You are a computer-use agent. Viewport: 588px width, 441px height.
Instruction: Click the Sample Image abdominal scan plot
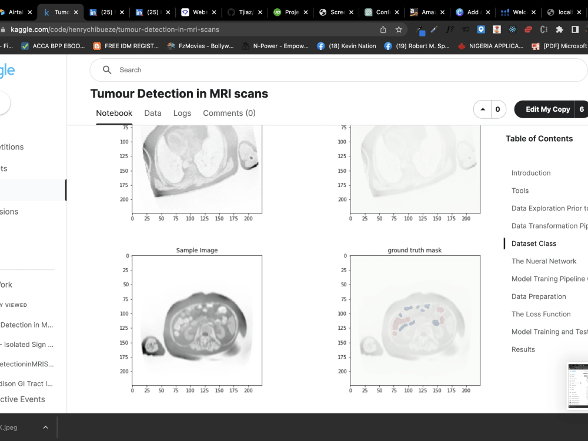pos(197,320)
